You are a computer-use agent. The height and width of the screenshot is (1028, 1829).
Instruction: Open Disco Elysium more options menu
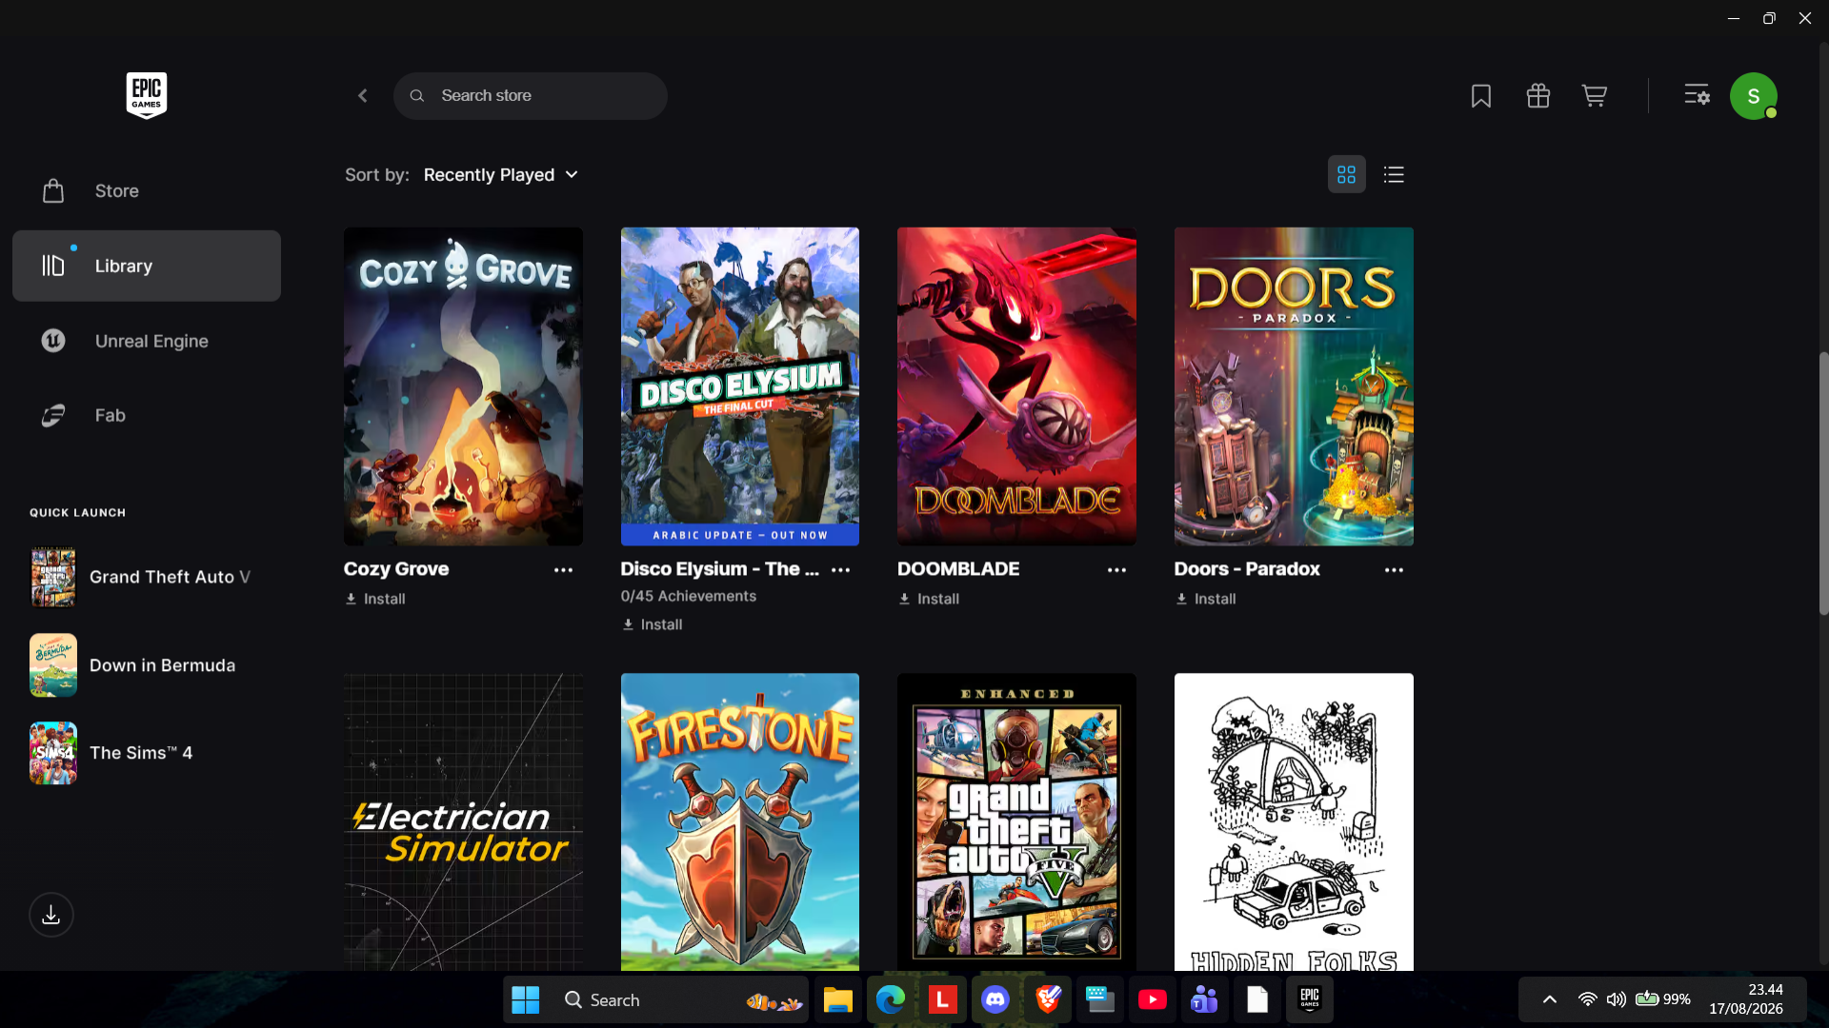(x=841, y=570)
